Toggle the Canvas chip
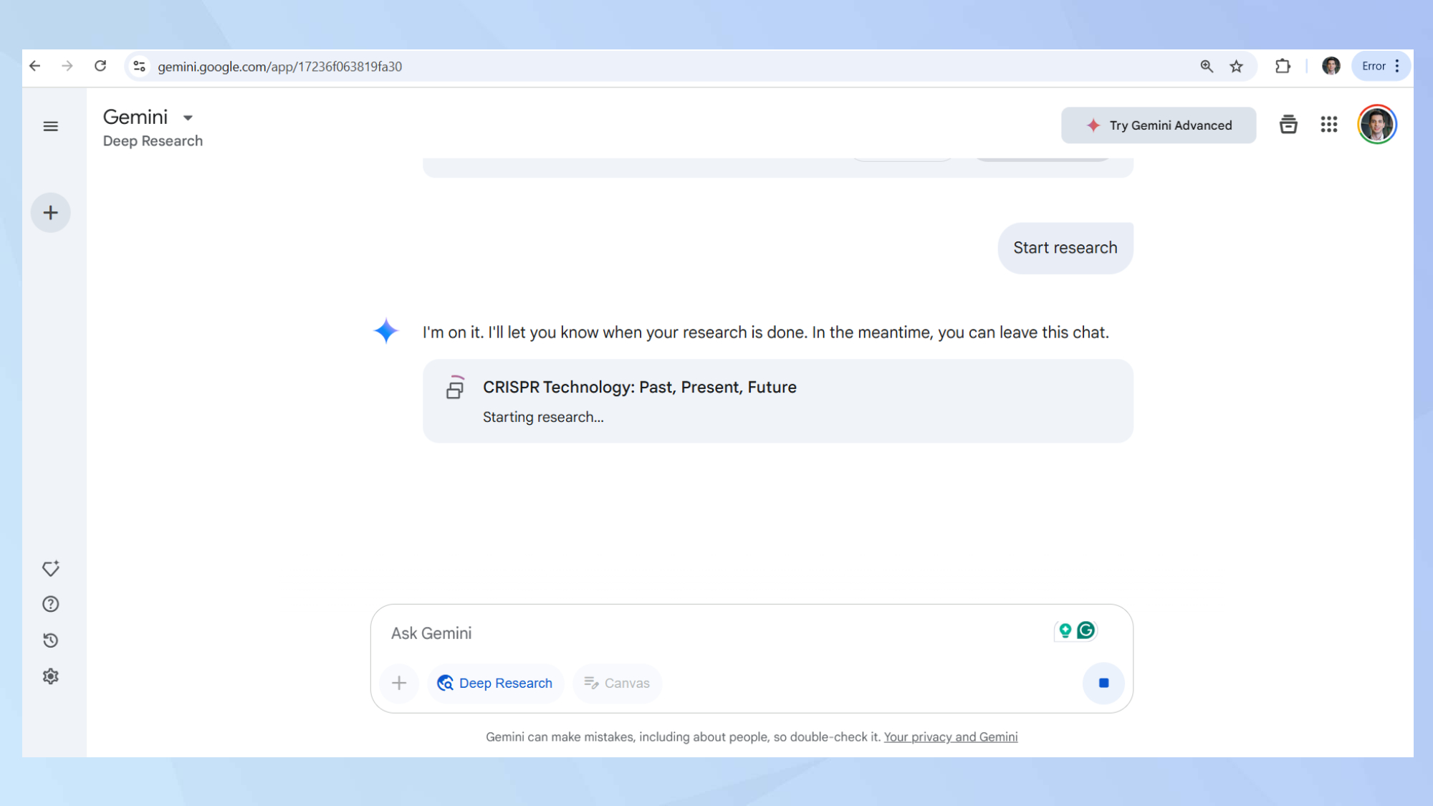Image resolution: width=1433 pixels, height=806 pixels. pos(617,683)
